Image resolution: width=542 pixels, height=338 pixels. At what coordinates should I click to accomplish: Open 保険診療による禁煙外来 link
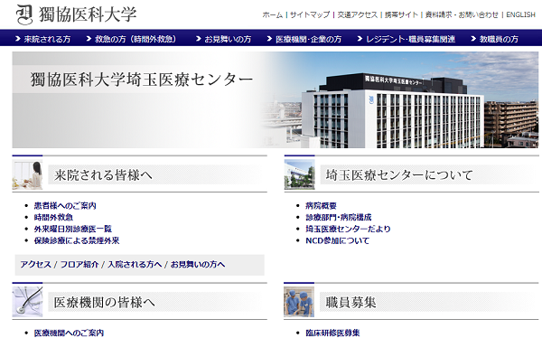click(77, 240)
